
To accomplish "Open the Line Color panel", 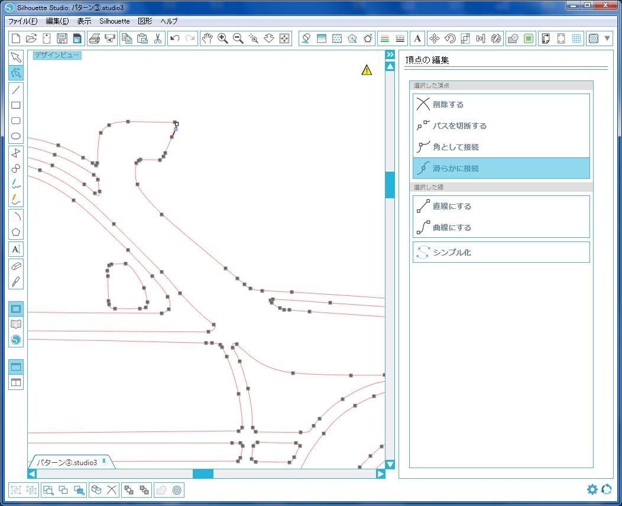I will [x=385, y=38].
